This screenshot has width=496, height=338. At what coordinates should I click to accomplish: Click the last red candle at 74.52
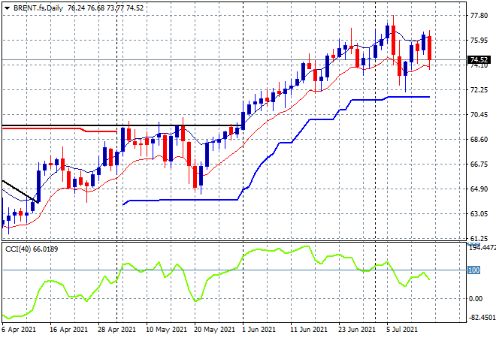[x=430, y=48]
